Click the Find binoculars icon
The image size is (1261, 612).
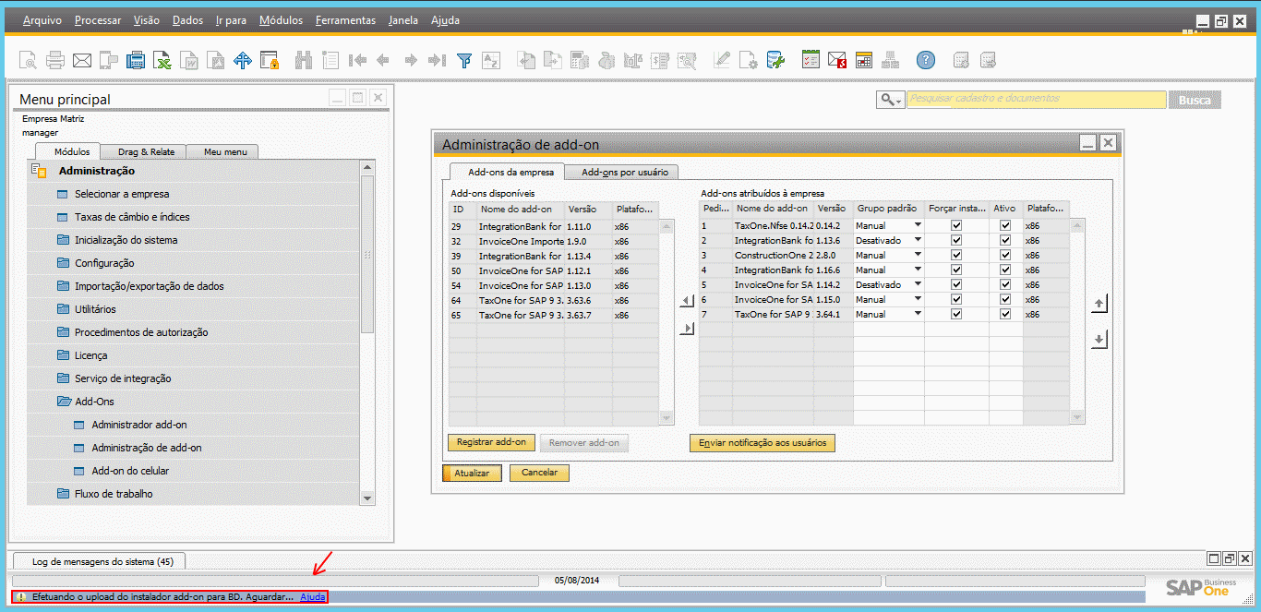point(304,61)
